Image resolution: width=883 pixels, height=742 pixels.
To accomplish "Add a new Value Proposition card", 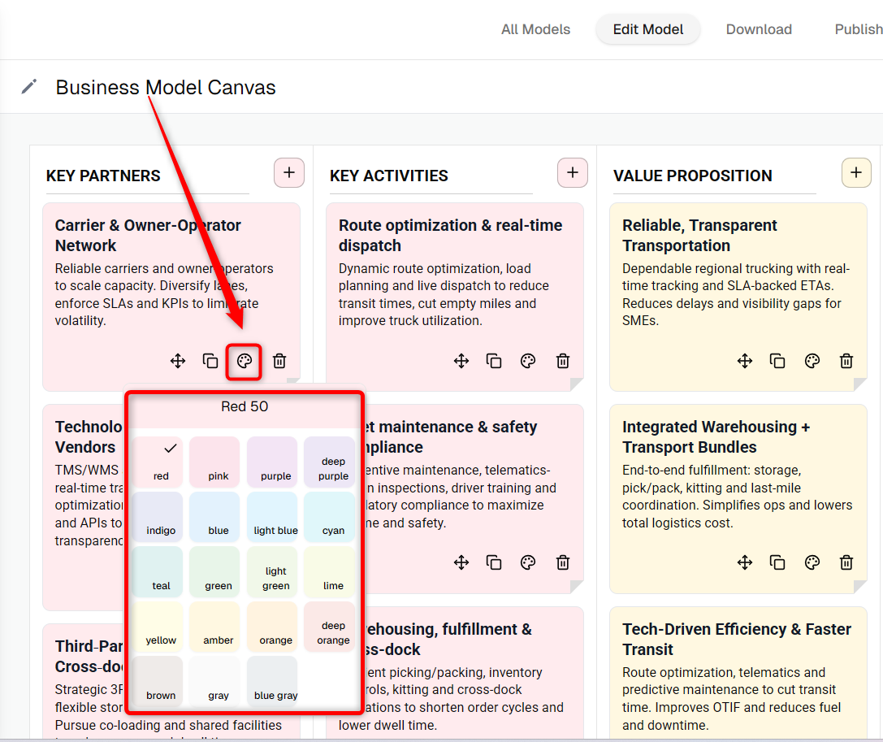I will coord(856,173).
